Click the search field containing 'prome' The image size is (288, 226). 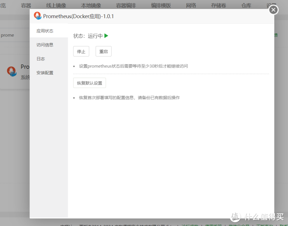[x=10, y=35]
